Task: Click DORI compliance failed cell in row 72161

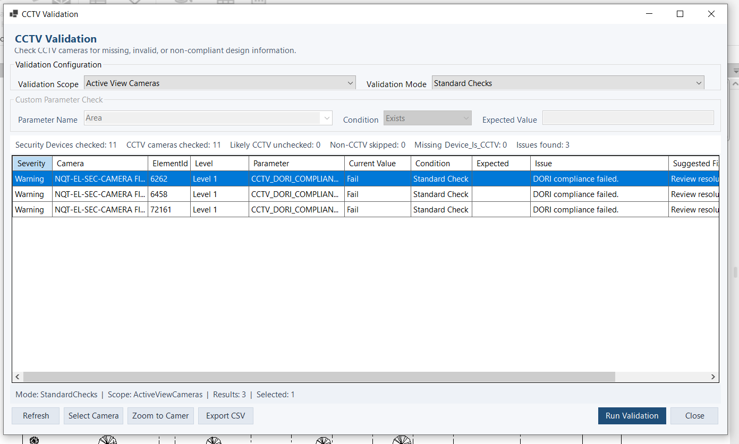Action: click(599, 210)
